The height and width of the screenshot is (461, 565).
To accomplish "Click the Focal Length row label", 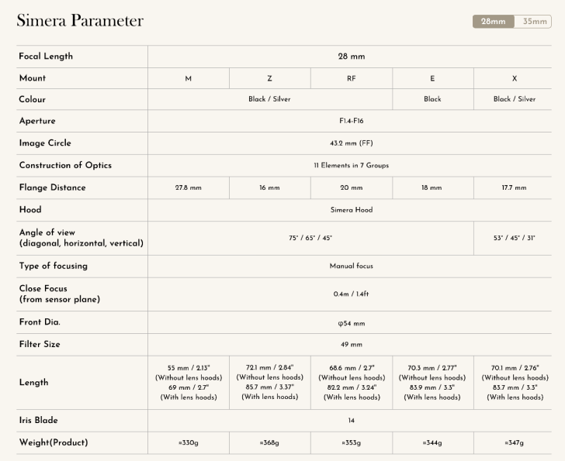I will [x=46, y=57].
